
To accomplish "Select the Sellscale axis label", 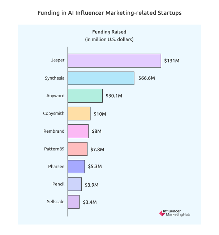I will (x=56, y=201).
